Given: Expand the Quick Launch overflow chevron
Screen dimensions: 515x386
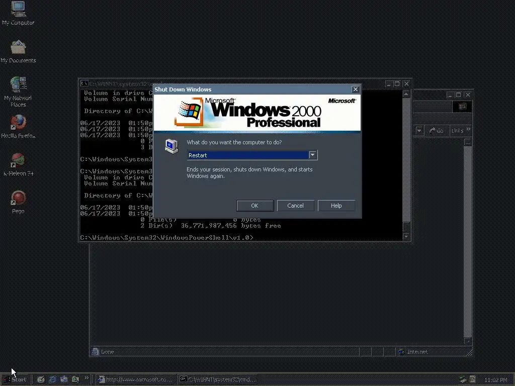Looking at the screenshot, I should pyautogui.click(x=87, y=378).
